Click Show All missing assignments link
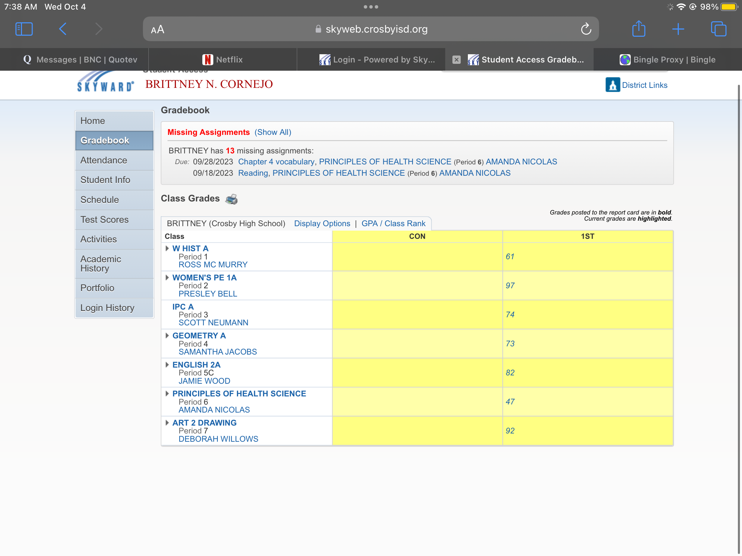The height and width of the screenshot is (556, 742). coord(273,132)
